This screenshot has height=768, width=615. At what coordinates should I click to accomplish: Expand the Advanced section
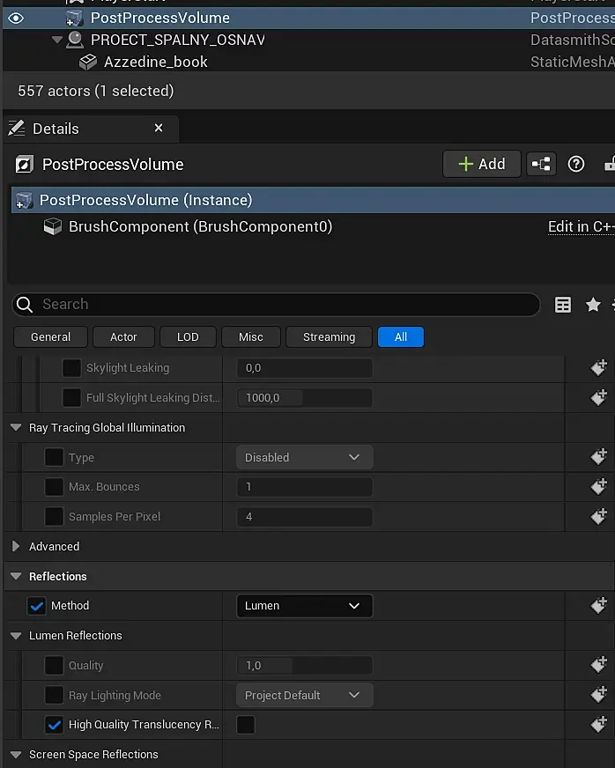pos(16,547)
